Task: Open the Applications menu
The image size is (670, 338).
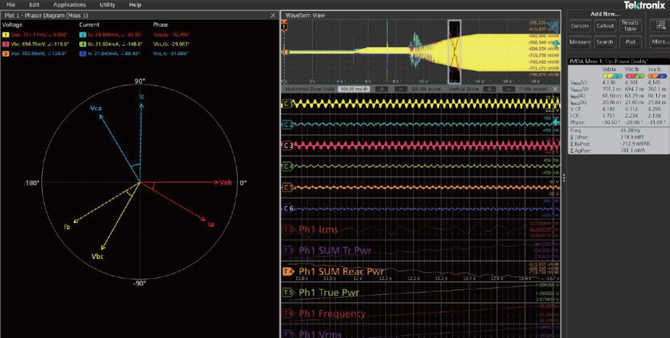Action: pyautogui.click(x=69, y=4)
